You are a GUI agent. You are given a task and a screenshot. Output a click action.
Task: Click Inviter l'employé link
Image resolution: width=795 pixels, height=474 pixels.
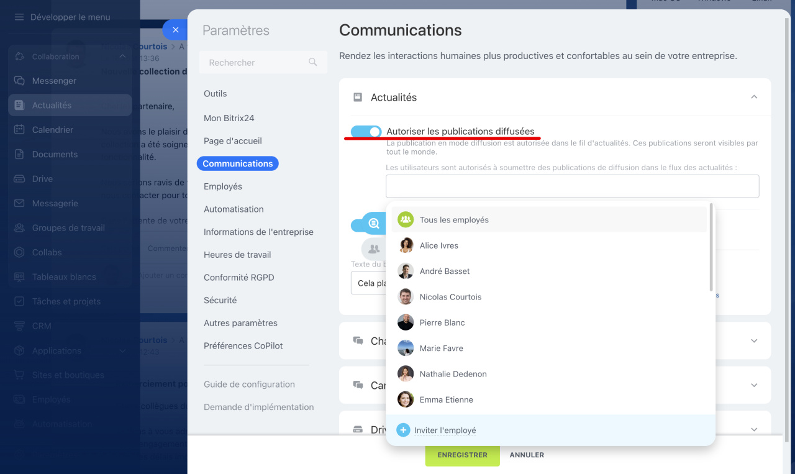445,430
